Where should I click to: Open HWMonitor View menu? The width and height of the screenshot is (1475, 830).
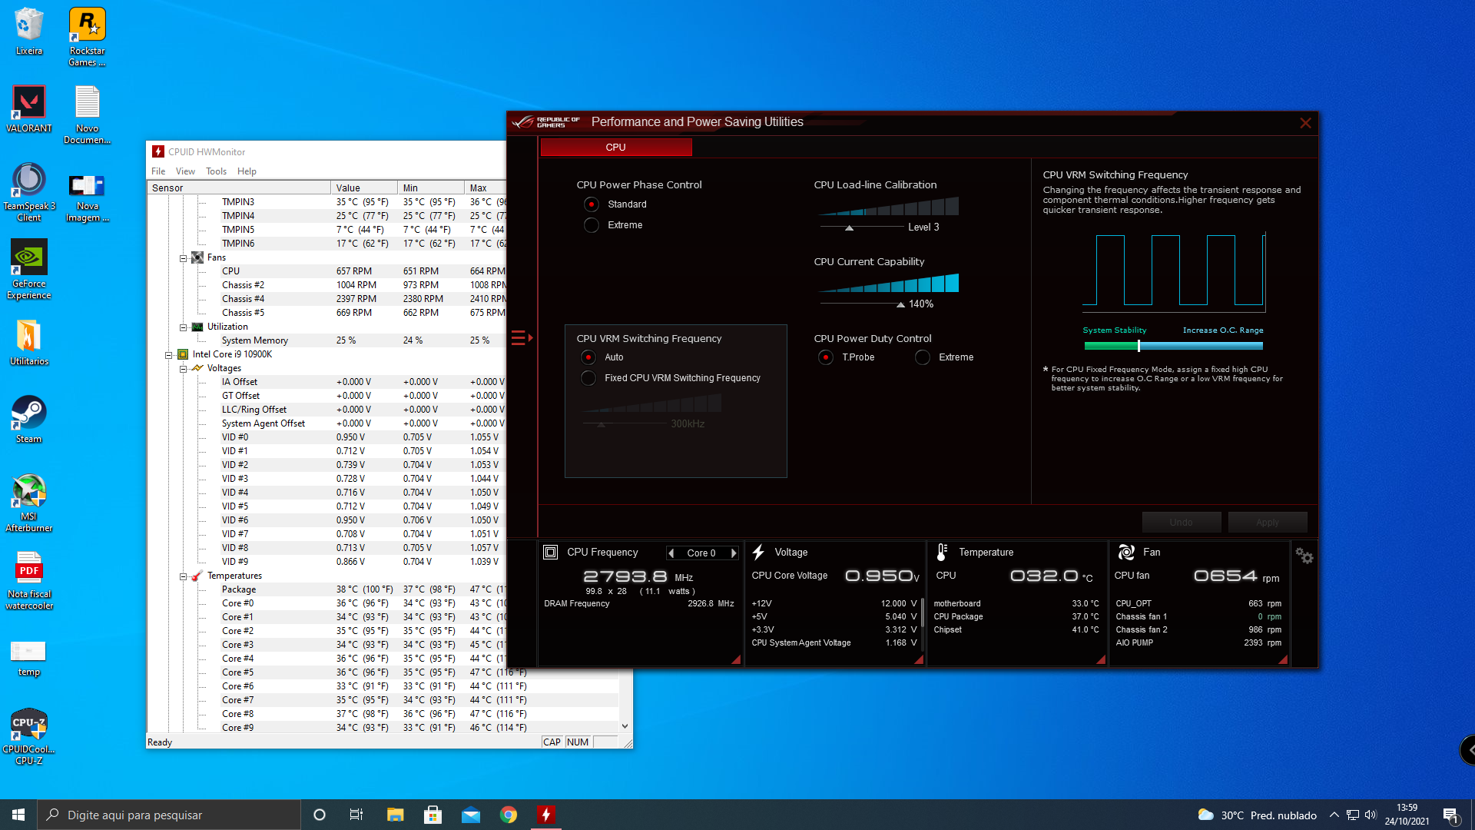(x=185, y=171)
